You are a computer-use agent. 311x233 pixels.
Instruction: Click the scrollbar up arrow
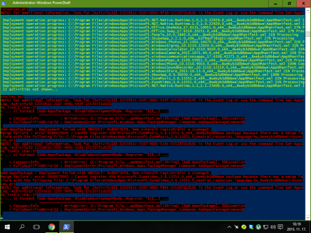tap(308, 10)
